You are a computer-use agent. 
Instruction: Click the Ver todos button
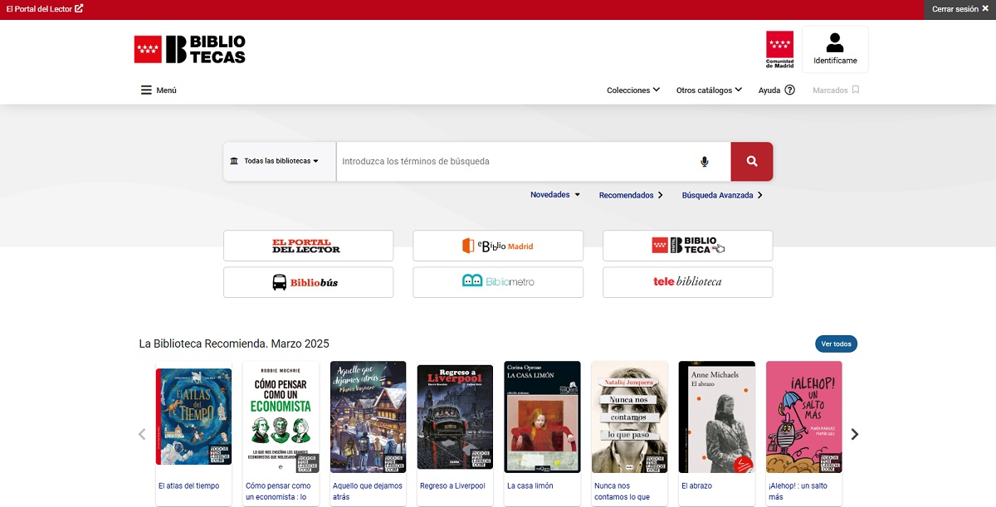836,344
